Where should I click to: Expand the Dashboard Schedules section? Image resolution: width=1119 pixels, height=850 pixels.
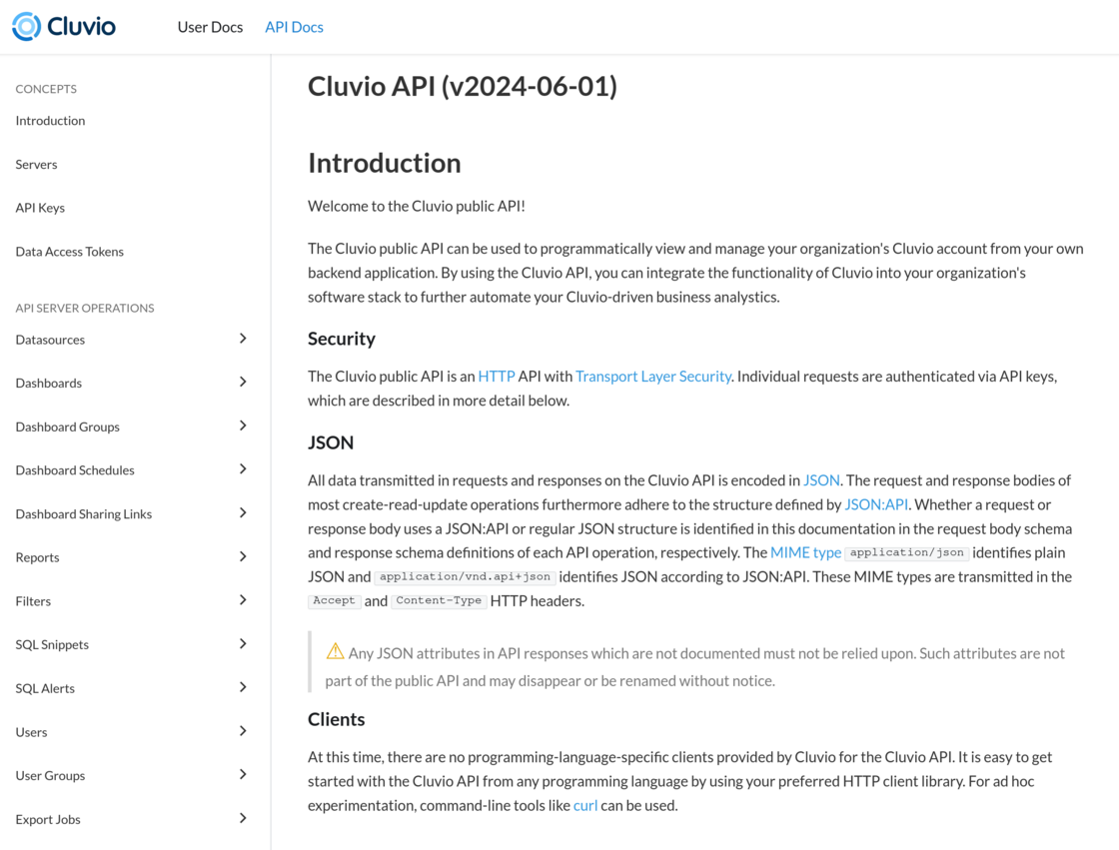pyautogui.click(x=242, y=469)
